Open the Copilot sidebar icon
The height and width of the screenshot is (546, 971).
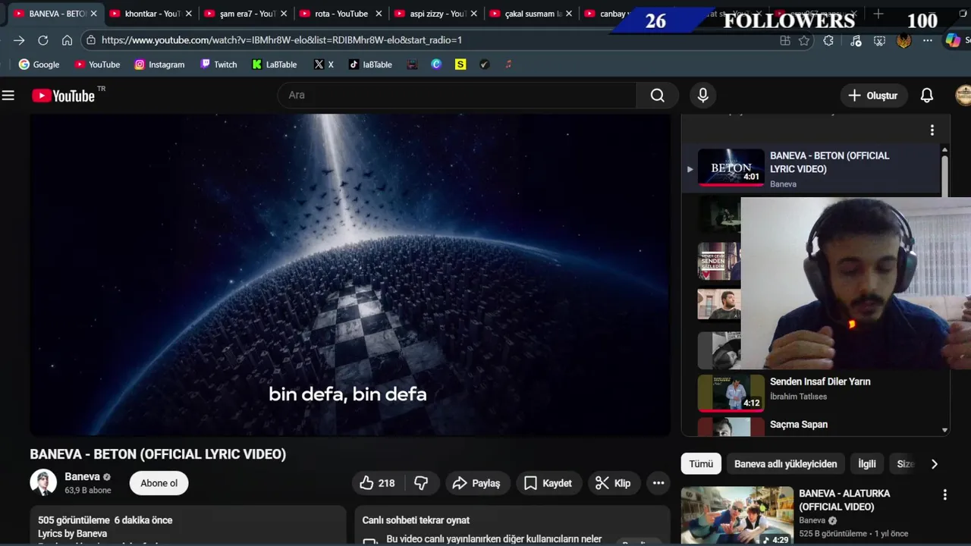pyautogui.click(x=953, y=41)
